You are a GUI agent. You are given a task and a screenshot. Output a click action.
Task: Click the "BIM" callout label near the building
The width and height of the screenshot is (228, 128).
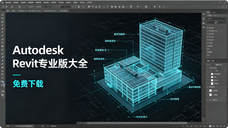pos(175,99)
